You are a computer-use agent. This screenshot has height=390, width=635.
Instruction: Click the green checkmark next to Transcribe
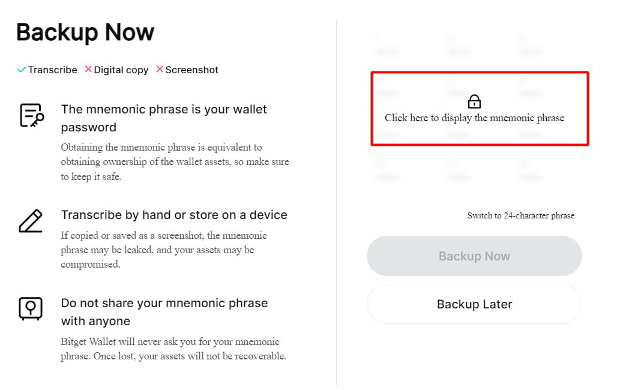pyautogui.click(x=22, y=70)
